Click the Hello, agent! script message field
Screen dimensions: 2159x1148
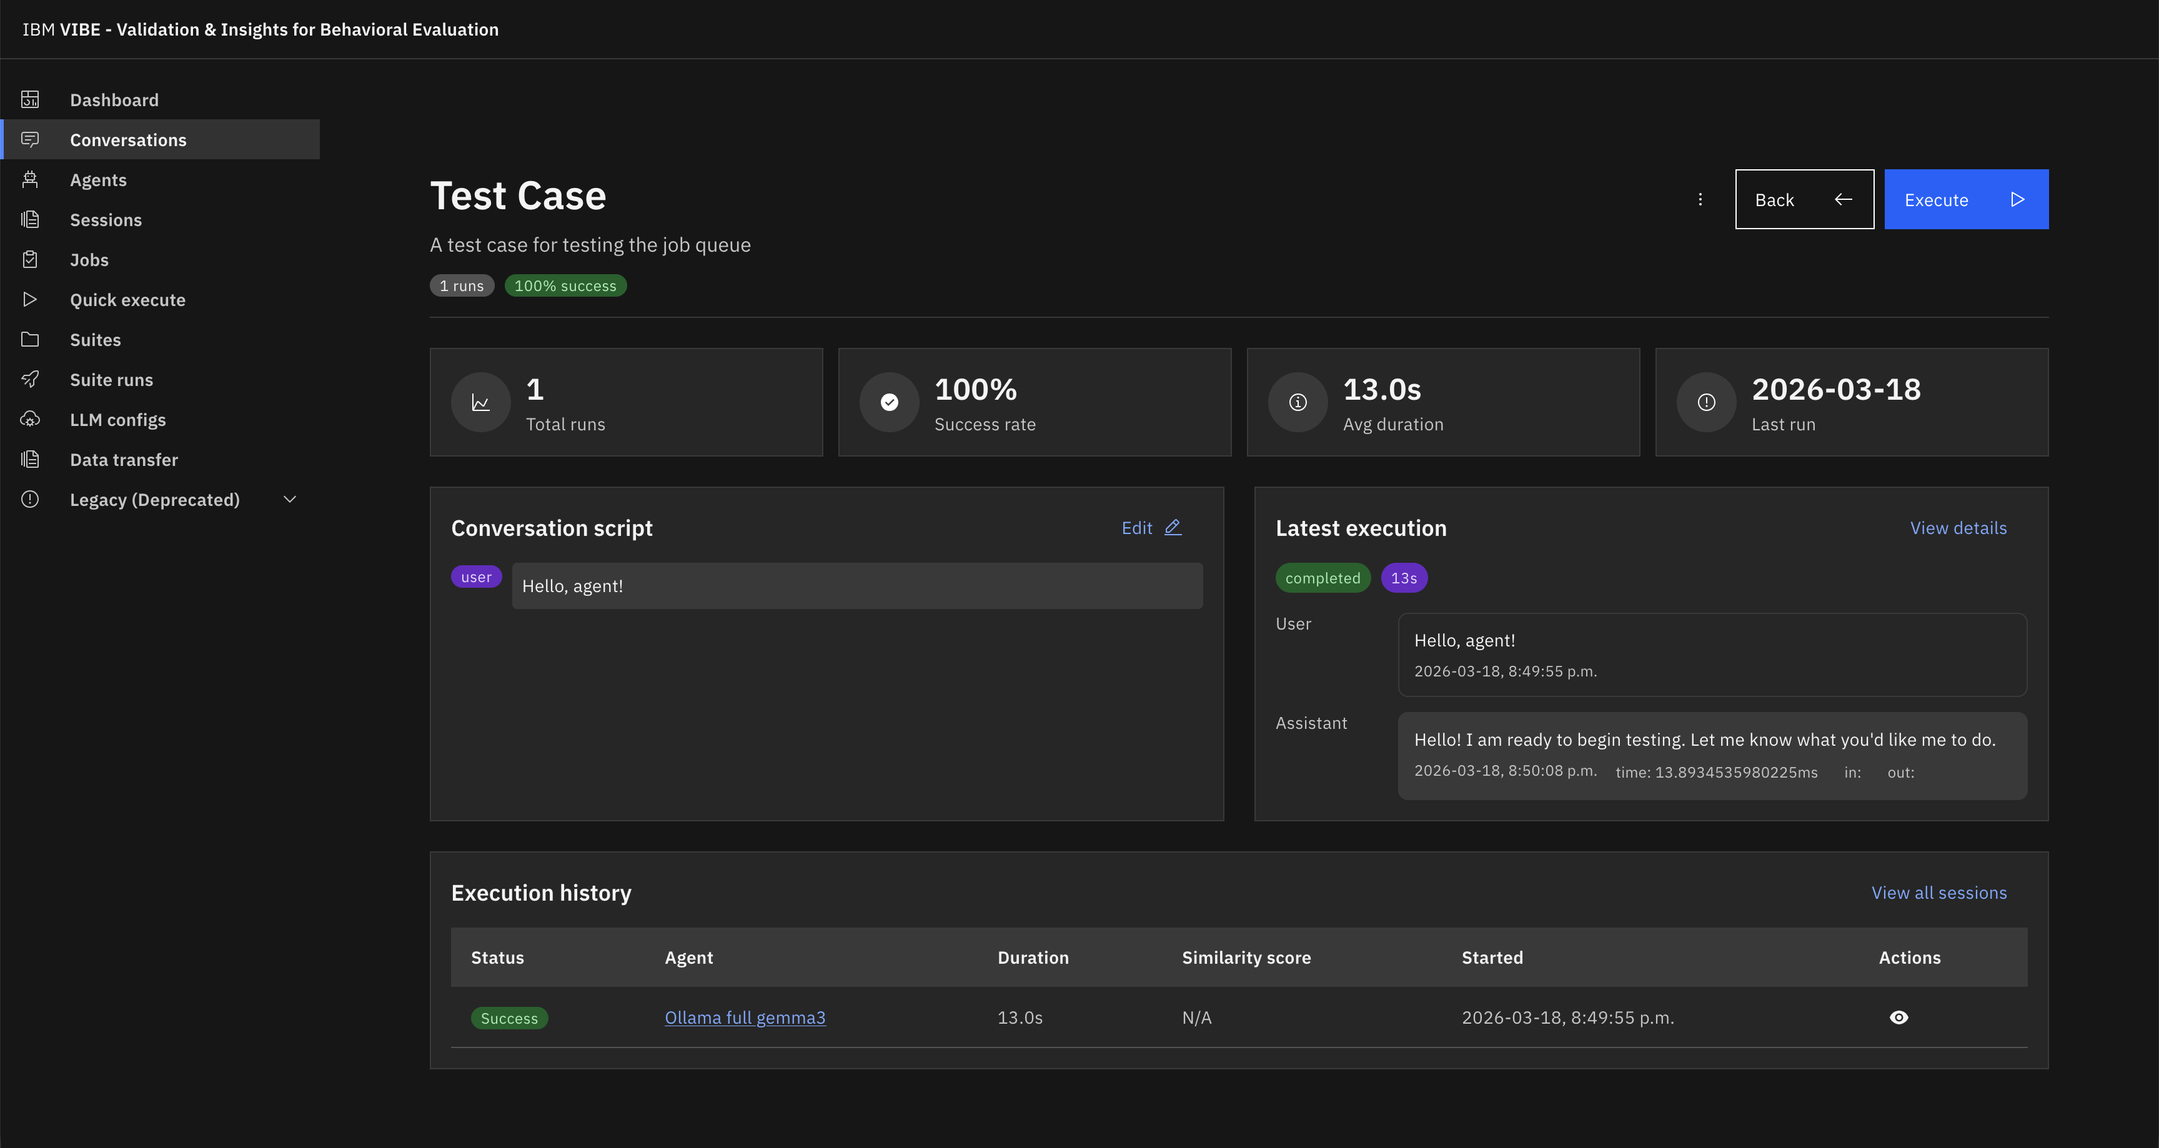coord(856,586)
